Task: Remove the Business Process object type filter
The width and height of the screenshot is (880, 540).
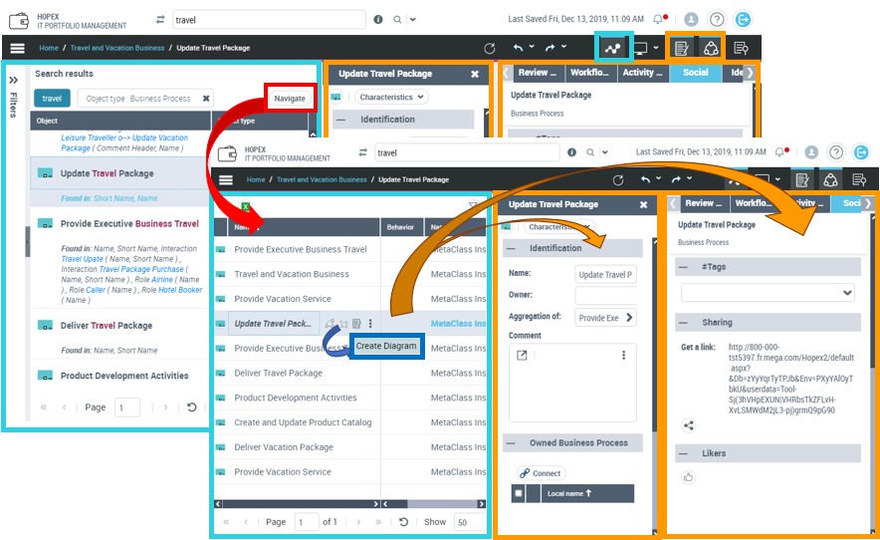Action: 206,99
